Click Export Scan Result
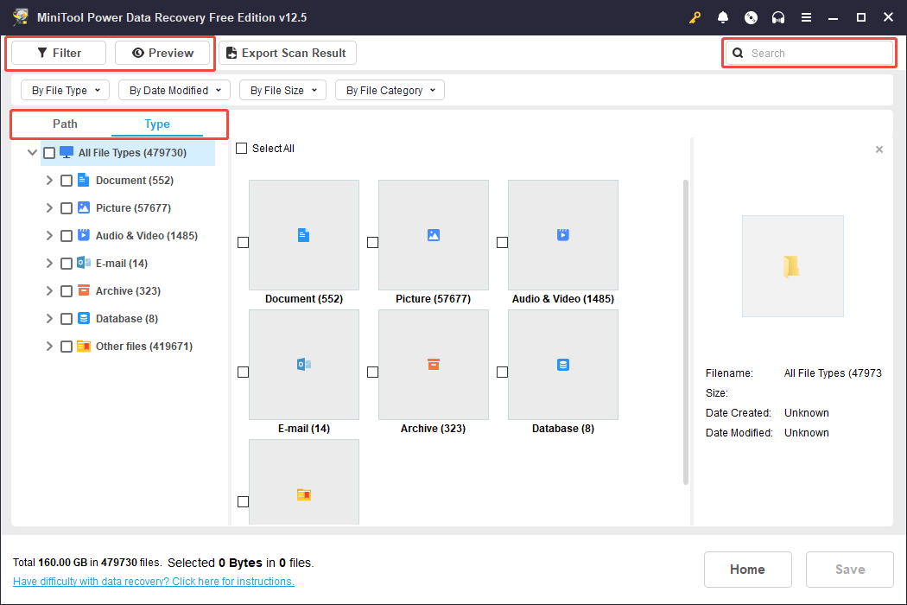 point(287,53)
